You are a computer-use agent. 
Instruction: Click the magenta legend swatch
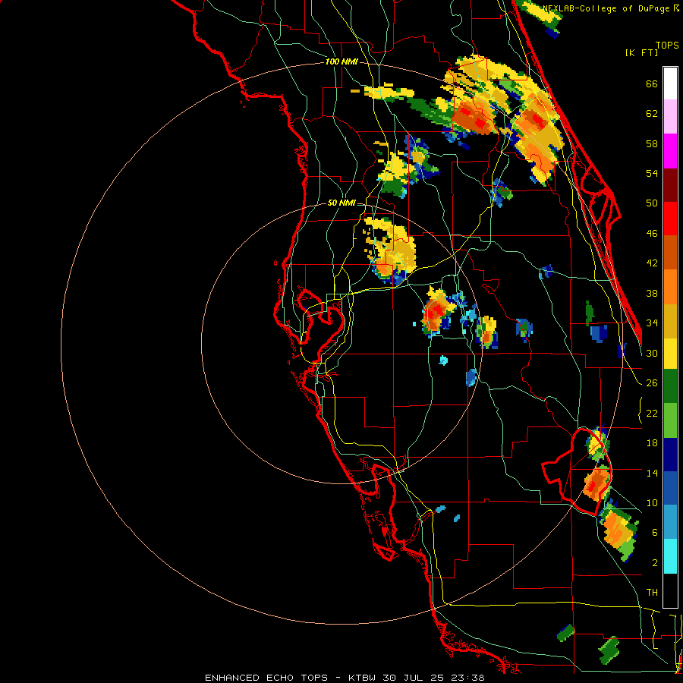tap(670, 151)
